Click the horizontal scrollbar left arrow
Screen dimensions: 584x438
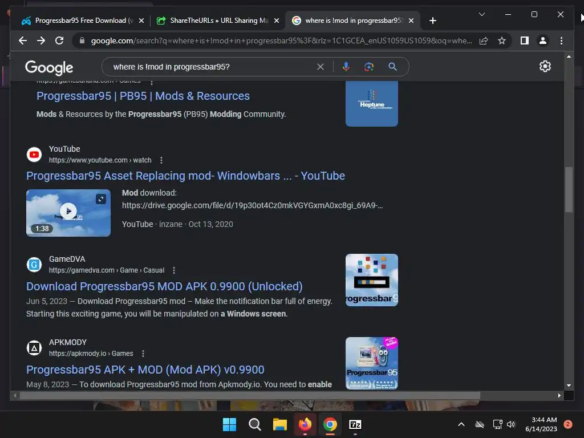click(x=15, y=396)
